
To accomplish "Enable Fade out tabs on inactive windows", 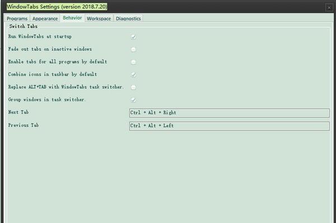I will coord(133,50).
